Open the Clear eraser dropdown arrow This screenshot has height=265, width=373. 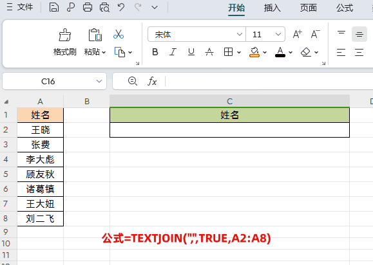[316, 52]
